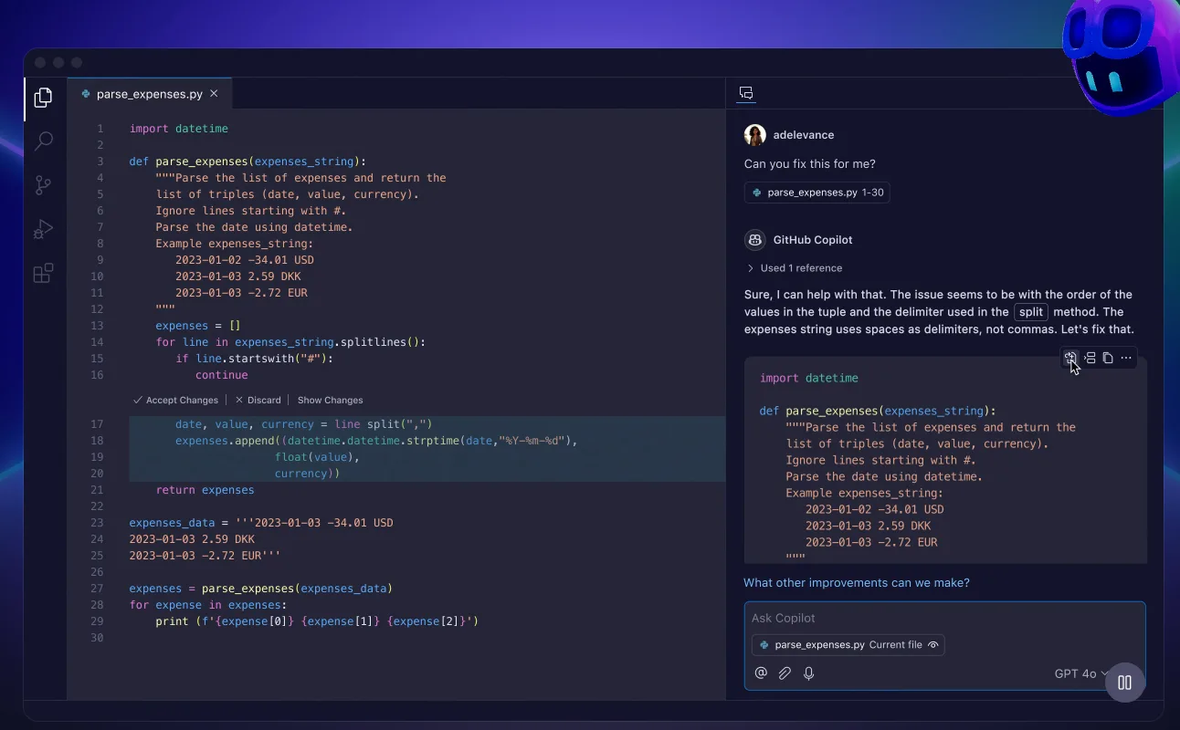
Task: Open the Extensions view
Action: pos(43,273)
